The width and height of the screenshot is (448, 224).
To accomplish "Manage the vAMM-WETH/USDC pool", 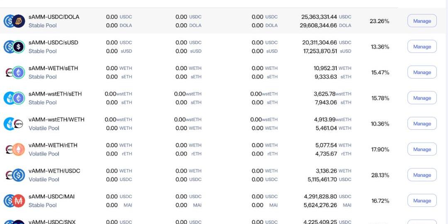I will 422,175.
